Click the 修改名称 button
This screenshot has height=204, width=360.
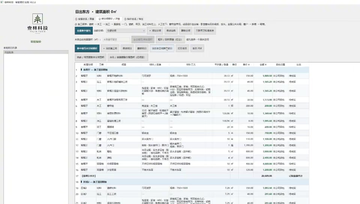pyautogui.click(x=171, y=30)
